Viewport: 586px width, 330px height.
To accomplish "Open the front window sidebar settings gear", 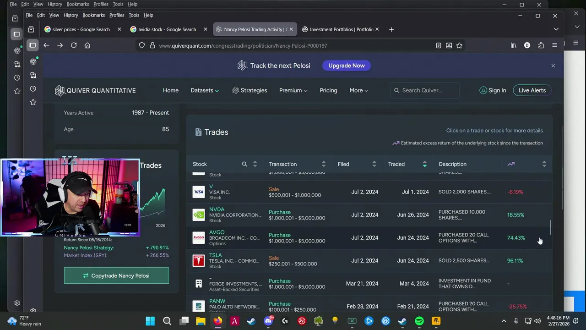I will coord(33,311).
